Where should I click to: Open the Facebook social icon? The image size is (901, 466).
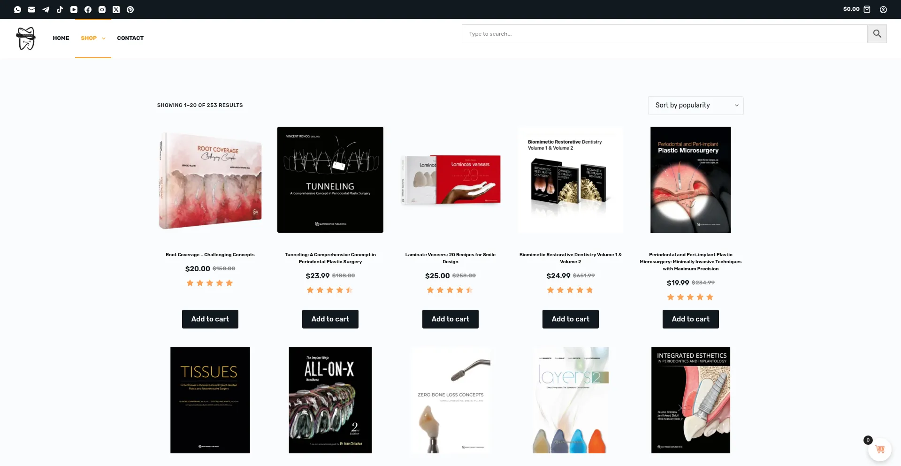[88, 9]
